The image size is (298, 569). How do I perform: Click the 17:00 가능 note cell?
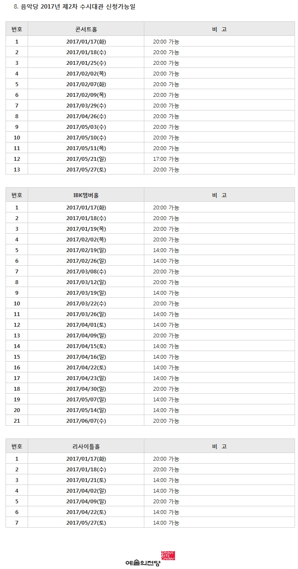pos(166,159)
